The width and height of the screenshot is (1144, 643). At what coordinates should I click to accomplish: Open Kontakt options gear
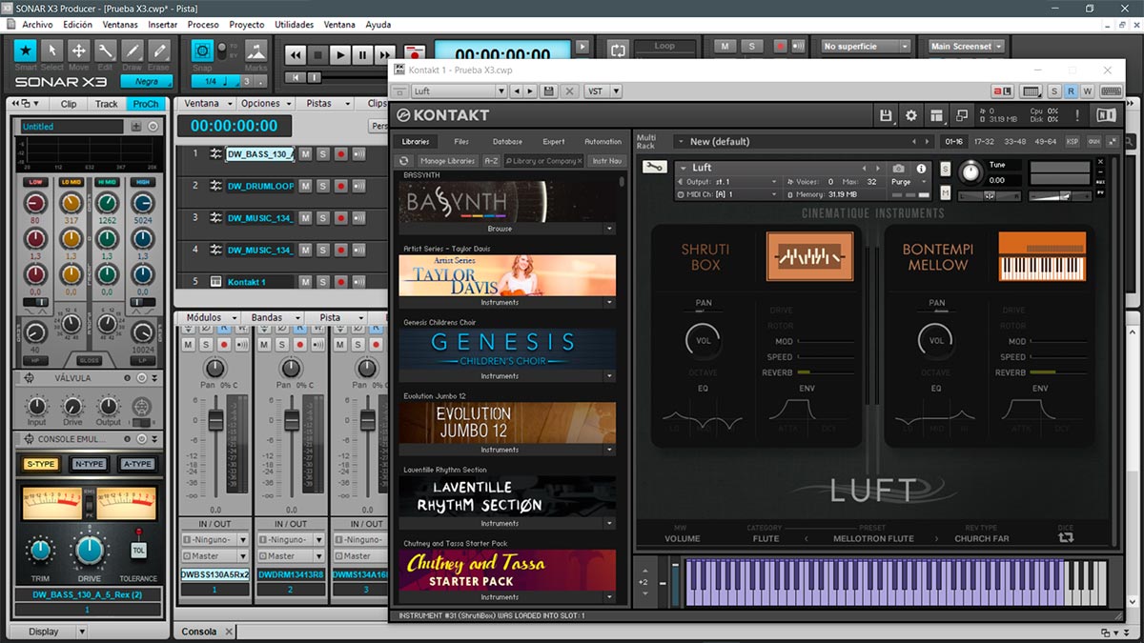point(911,115)
